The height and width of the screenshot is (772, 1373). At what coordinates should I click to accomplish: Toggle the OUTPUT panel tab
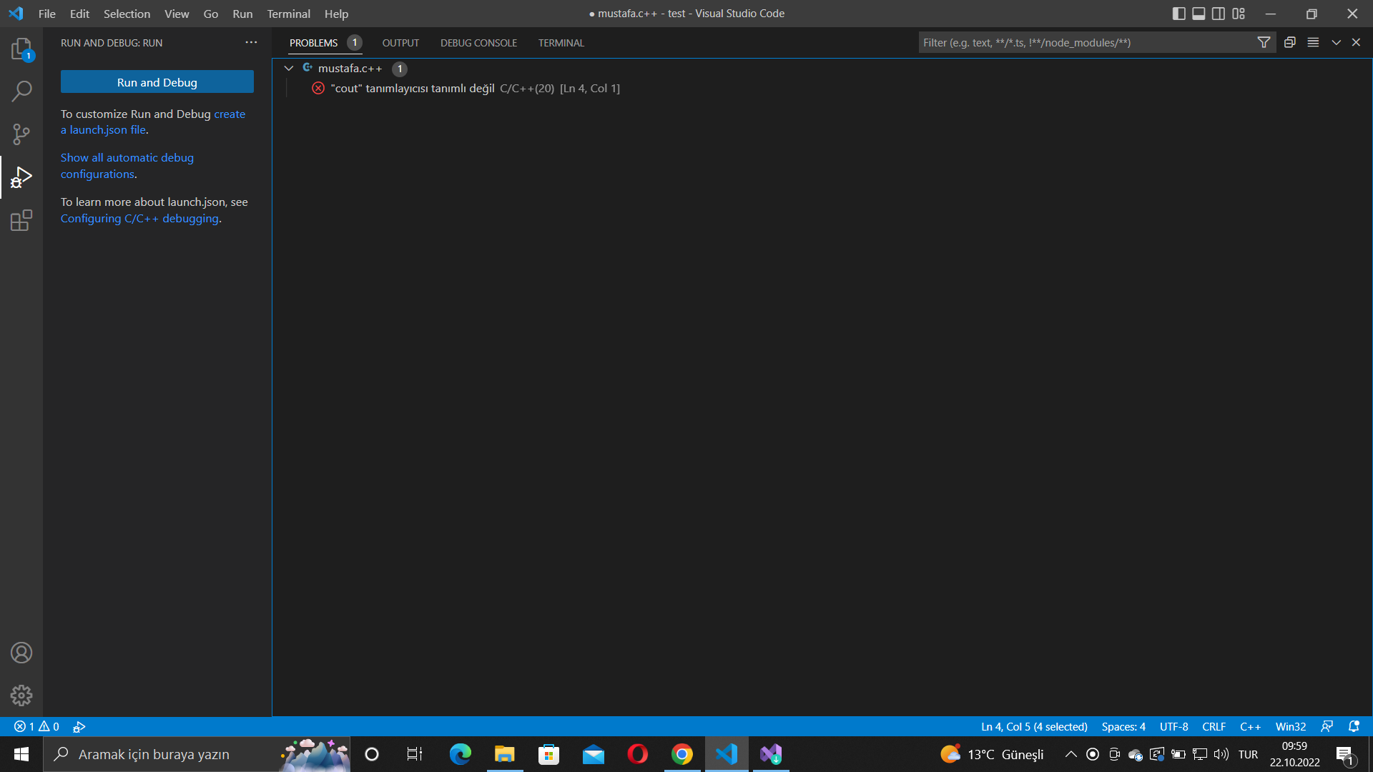pyautogui.click(x=400, y=42)
